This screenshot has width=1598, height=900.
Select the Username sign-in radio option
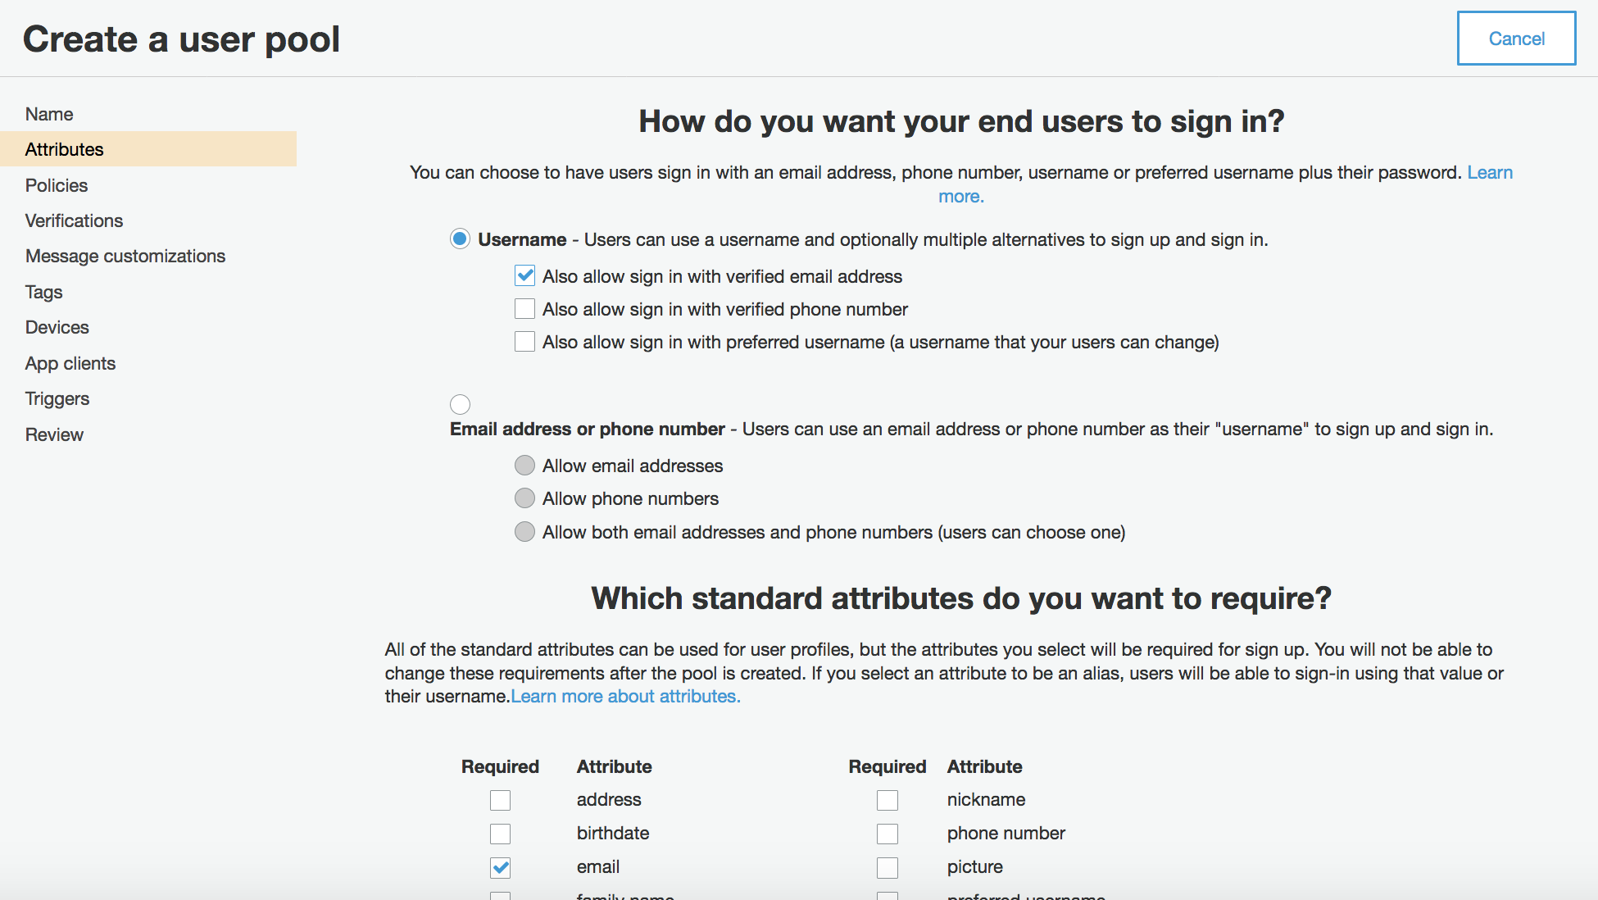[x=460, y=239]
